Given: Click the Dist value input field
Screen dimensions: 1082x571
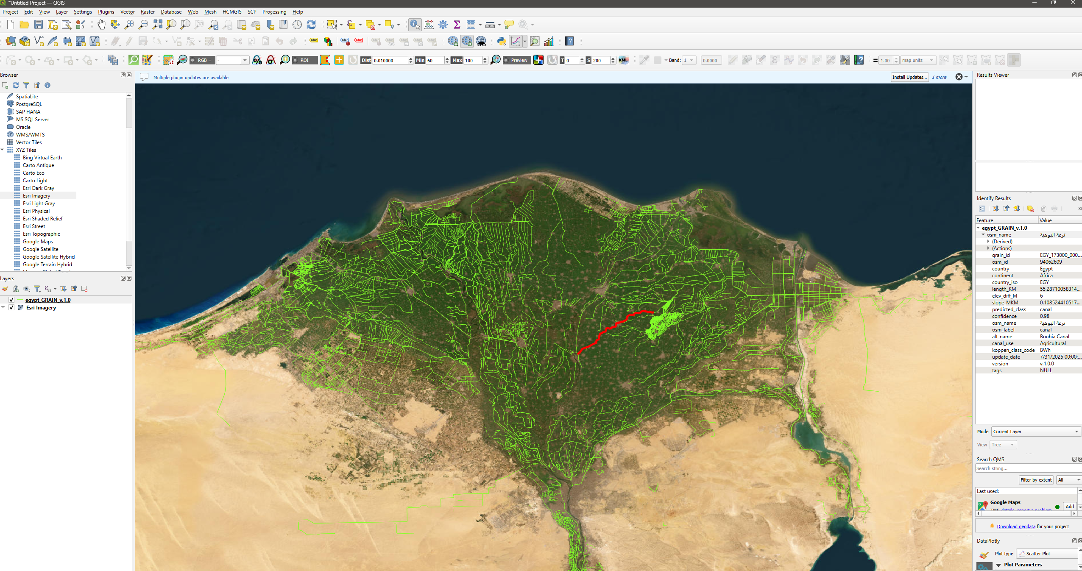Looking at the screenshot, I should point(390,60).
